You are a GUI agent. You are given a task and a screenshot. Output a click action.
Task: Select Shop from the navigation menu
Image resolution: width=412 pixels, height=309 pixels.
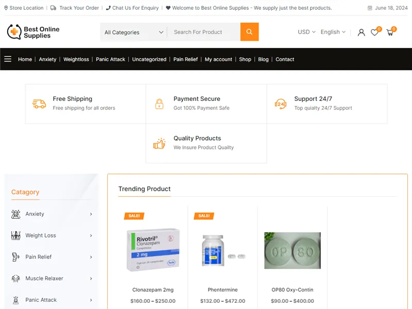click(x=245, y=59)
